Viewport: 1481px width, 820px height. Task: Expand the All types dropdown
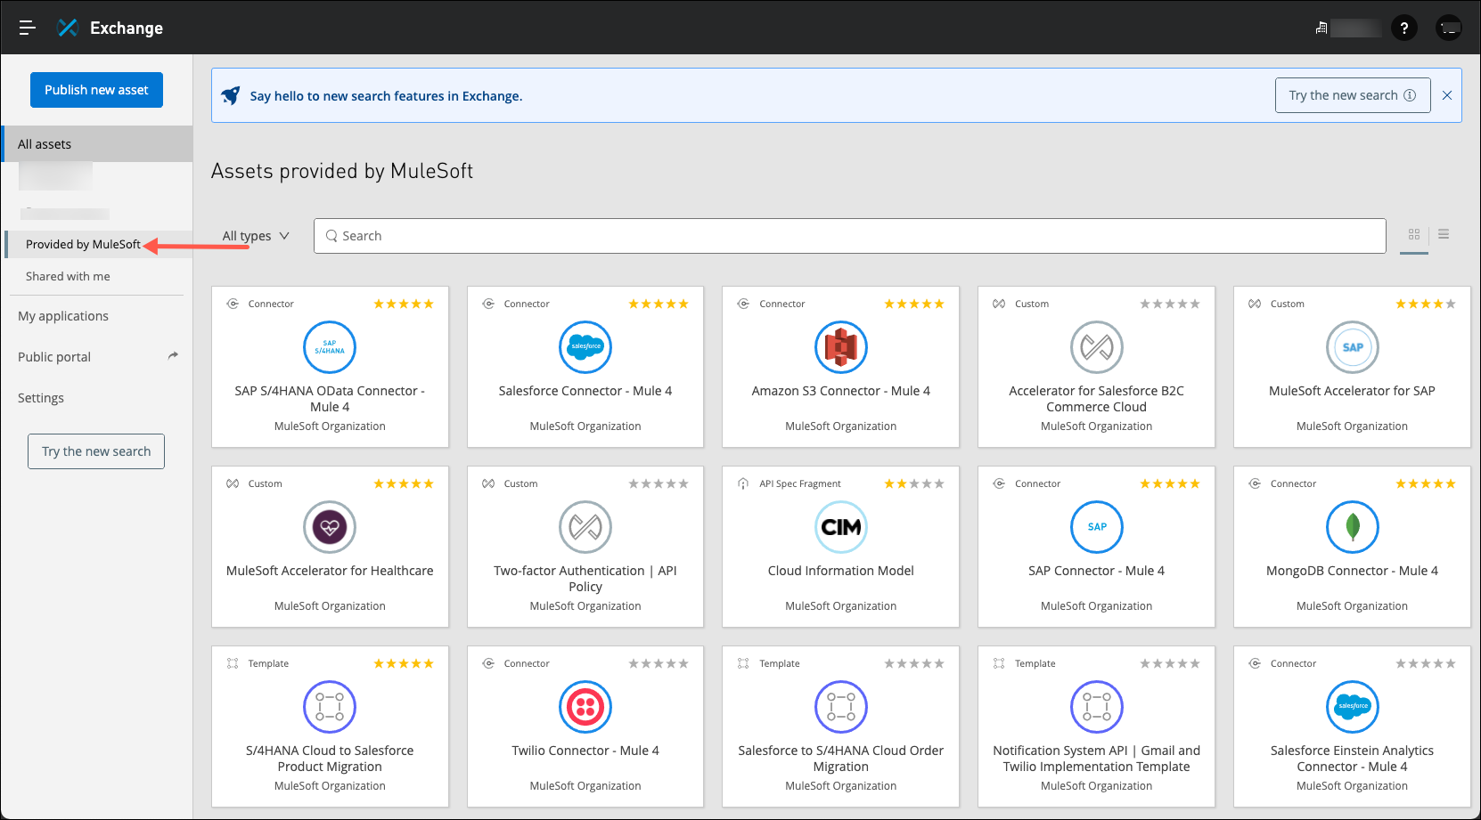[256, 236]
